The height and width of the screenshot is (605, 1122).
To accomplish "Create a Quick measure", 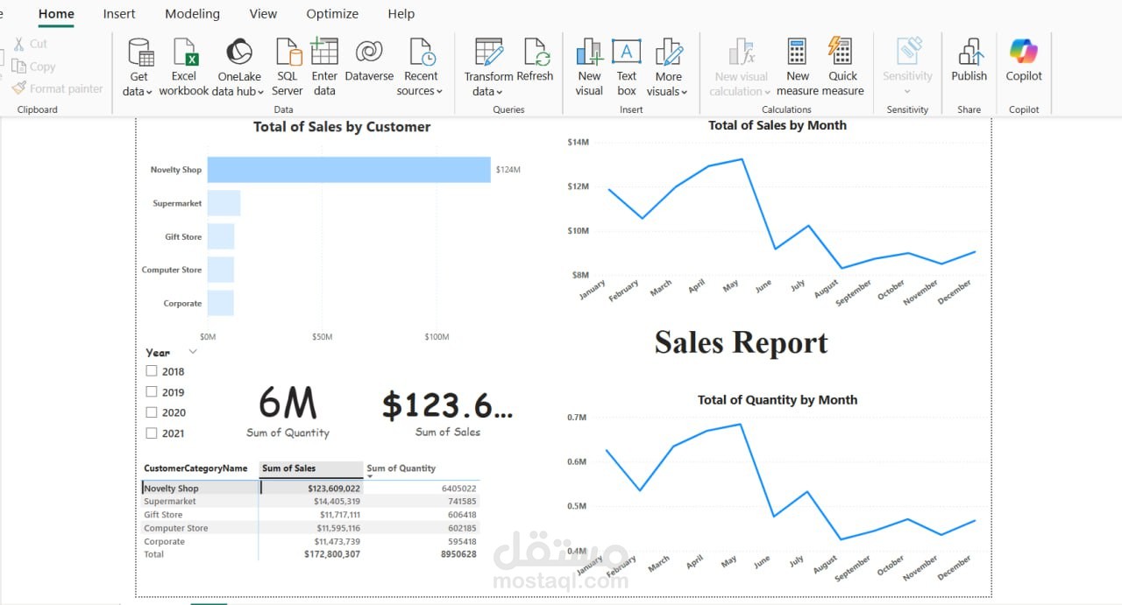I will [841, 52].
